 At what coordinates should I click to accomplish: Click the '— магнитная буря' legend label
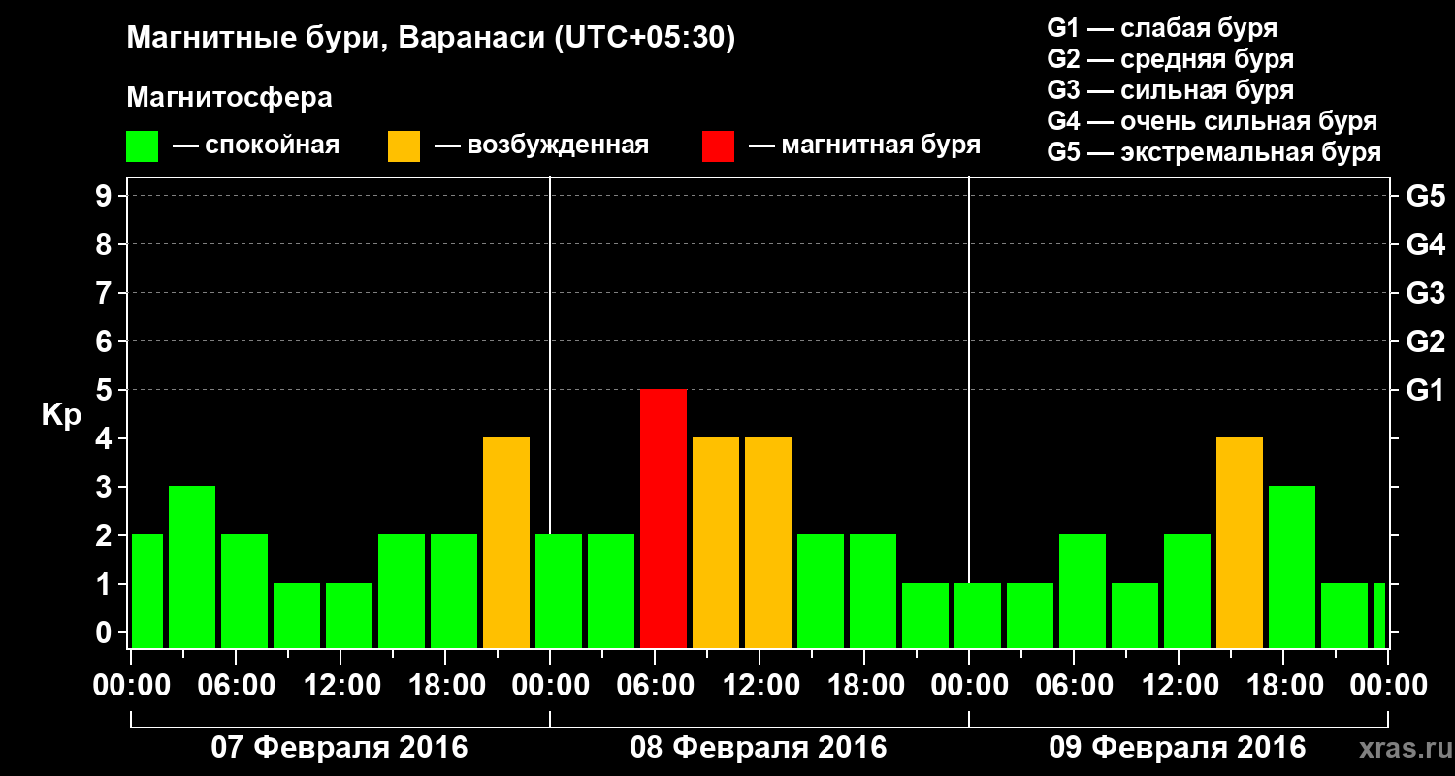[864, 145]
